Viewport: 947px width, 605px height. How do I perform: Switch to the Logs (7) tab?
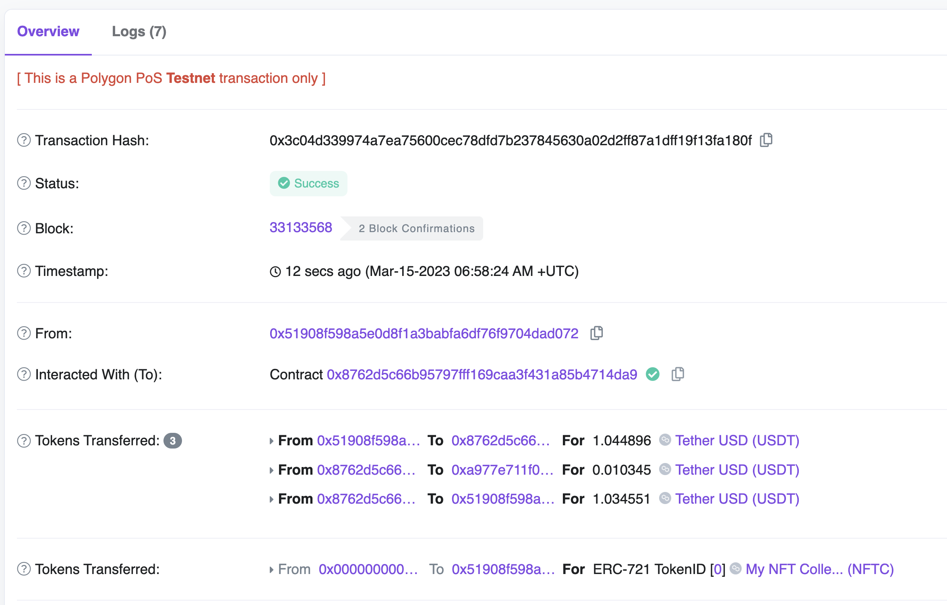click(x=139, y=31)
